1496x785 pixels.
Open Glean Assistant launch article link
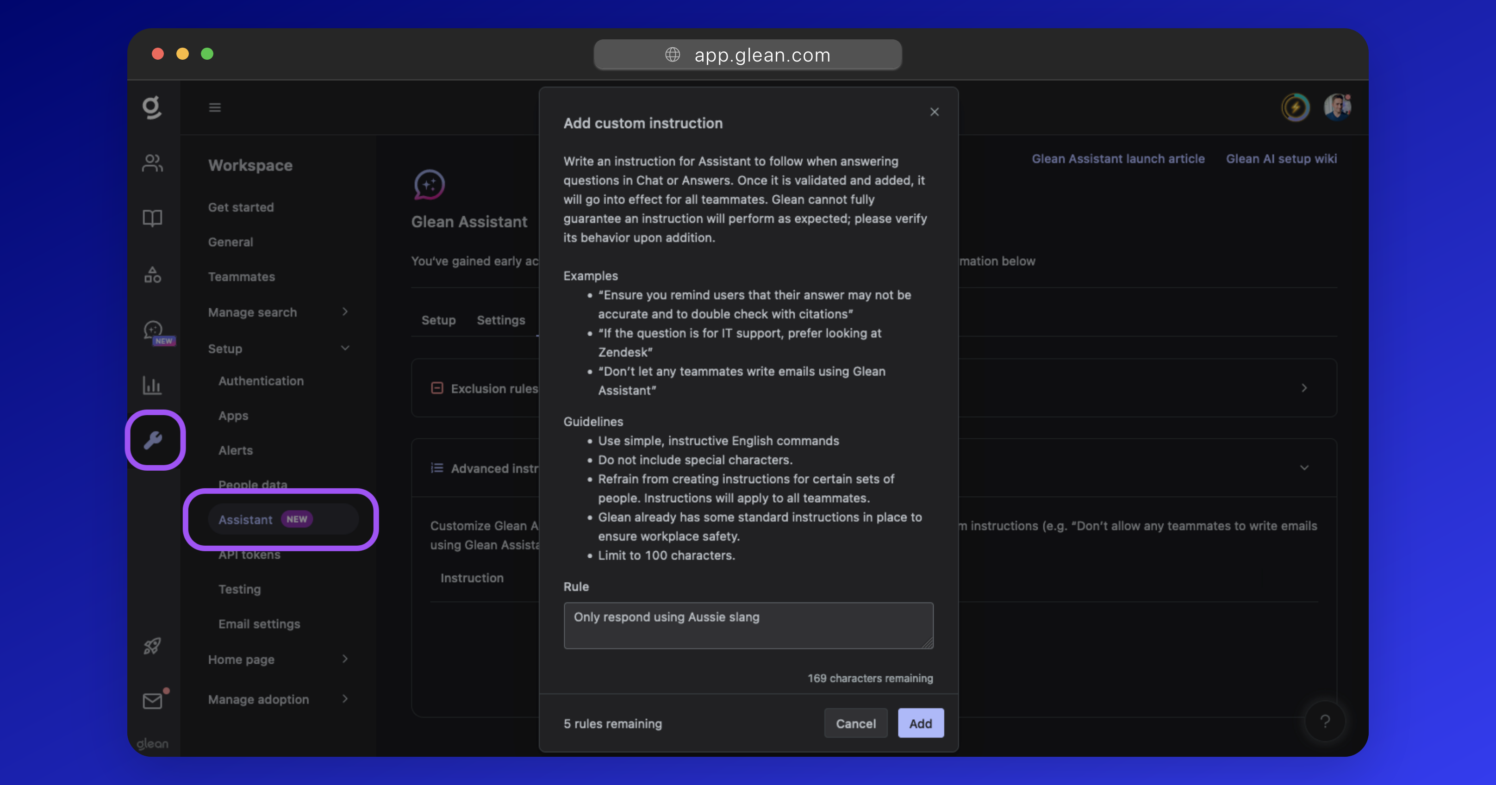pyautogui.click(x=1118, y=158)
